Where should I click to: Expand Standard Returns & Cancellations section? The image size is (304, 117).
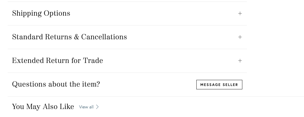click(127, 37)
